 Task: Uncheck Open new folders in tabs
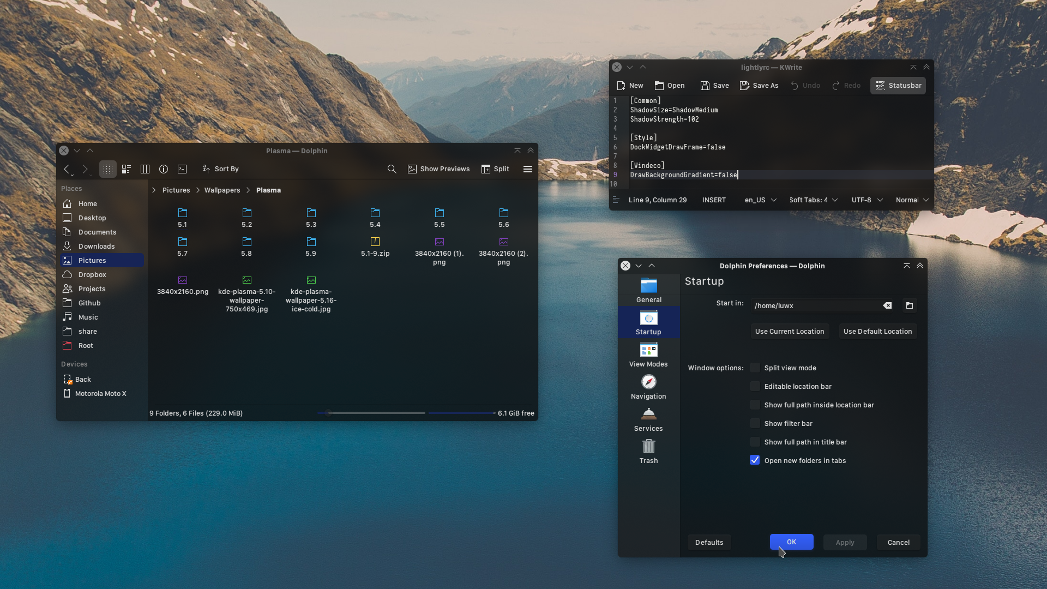tap(755, 460)
